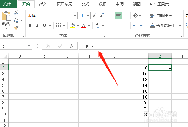Click the Name Box showing G2
This screenshot has width=188, height=127.
[x=14, y=46]
